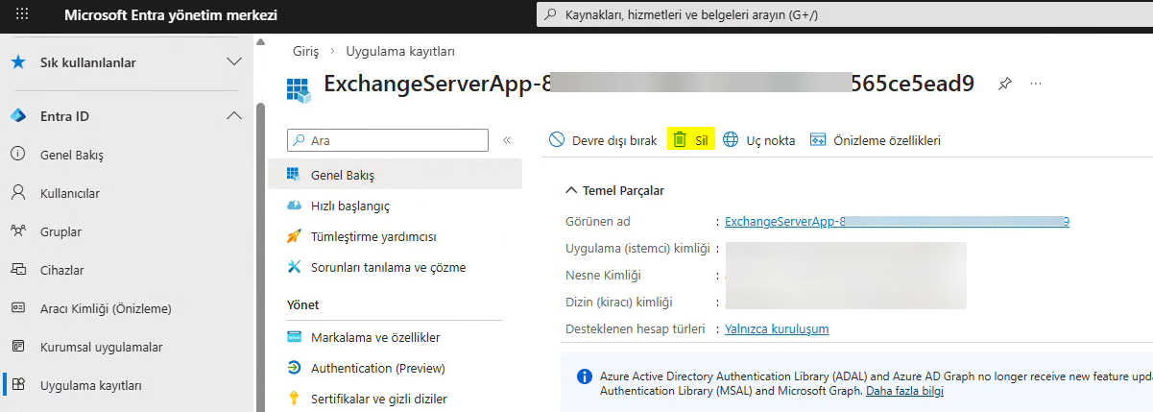The height and width of the screenshot is (412, 1153).
Task: Click the Devre dışı bırak disable icon
Action: (557, 140)
